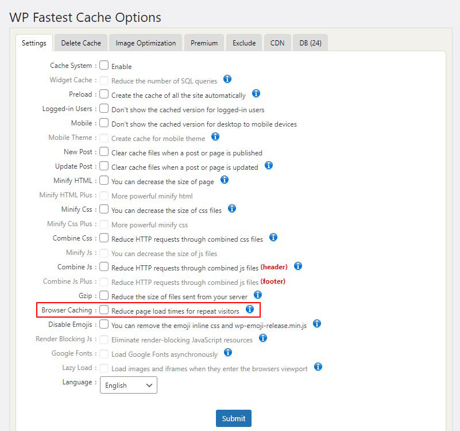Check the Logged-in Users checkbox
Image resolution: width=460 pixels, height=431 pixels.
pyautogui.click(x=104, y=109)
